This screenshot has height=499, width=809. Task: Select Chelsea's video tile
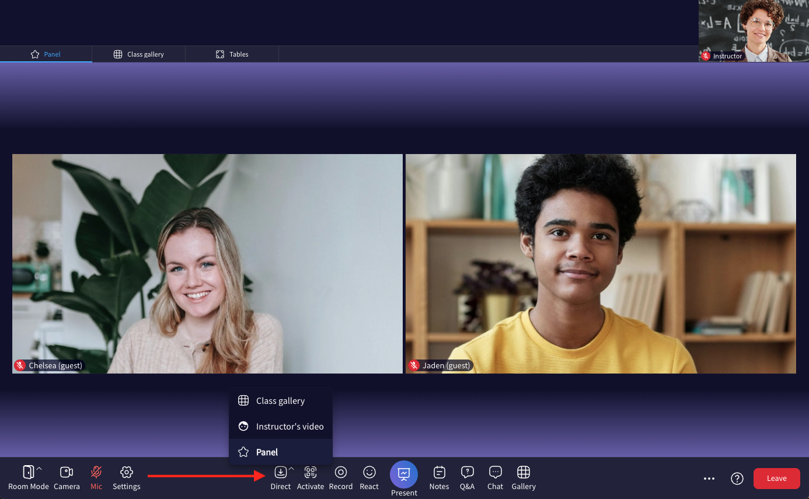[207, 264]
